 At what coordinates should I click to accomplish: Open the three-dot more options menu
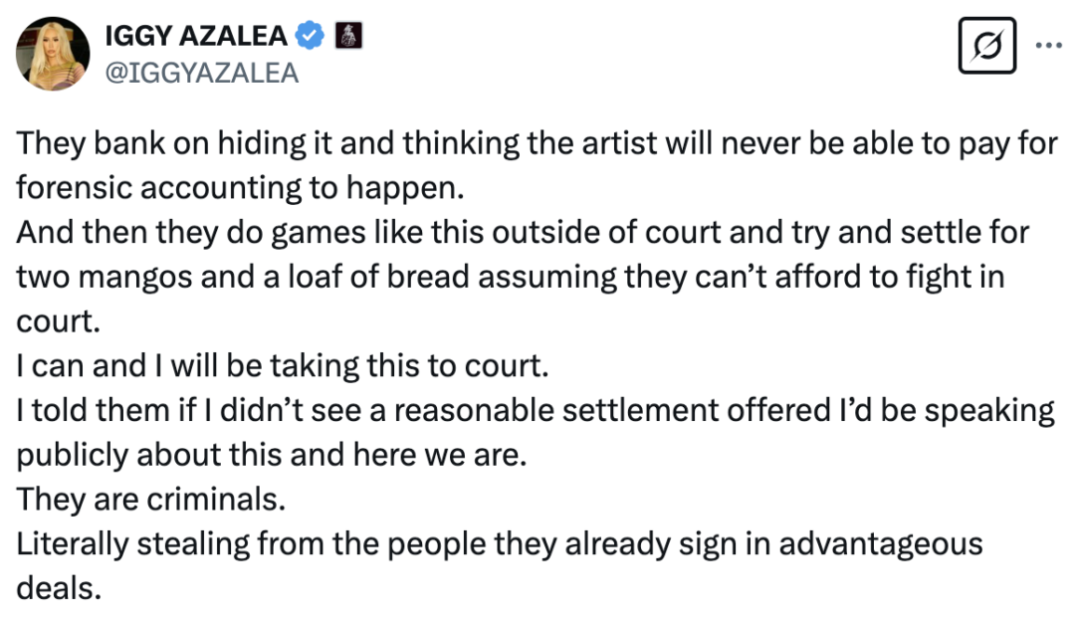point(1048,46)
